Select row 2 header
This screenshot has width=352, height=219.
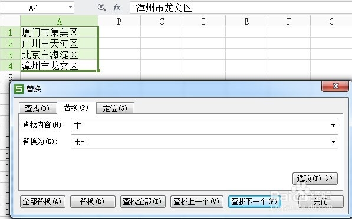coord(10,43)
